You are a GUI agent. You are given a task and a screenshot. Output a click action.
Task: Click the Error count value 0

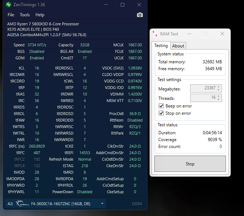[221, 147]
